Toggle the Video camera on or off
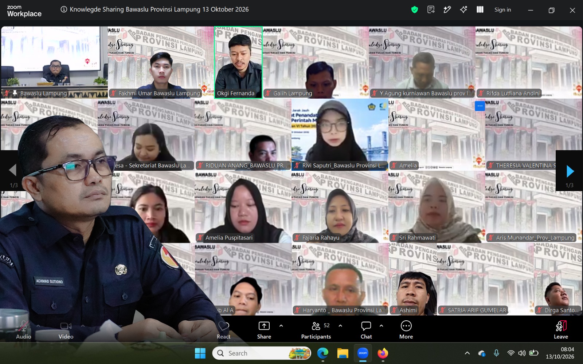Viewport: 583px width, 364px height. pyautogui.click(x=66, y=331)
